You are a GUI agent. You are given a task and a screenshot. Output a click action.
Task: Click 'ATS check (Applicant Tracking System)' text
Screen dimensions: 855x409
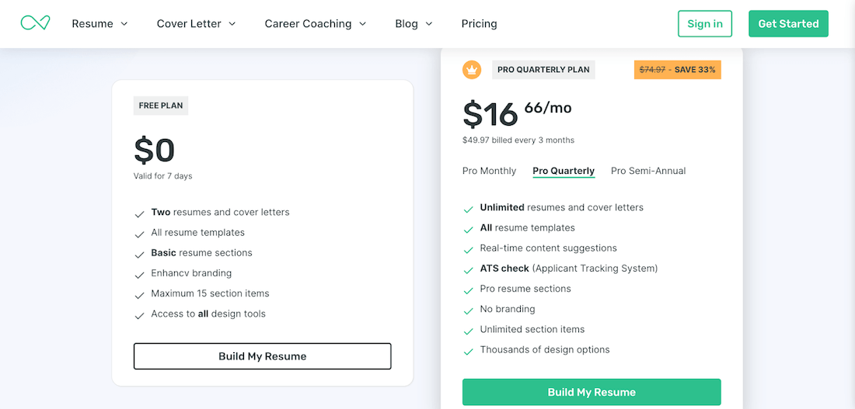[569, 269]
